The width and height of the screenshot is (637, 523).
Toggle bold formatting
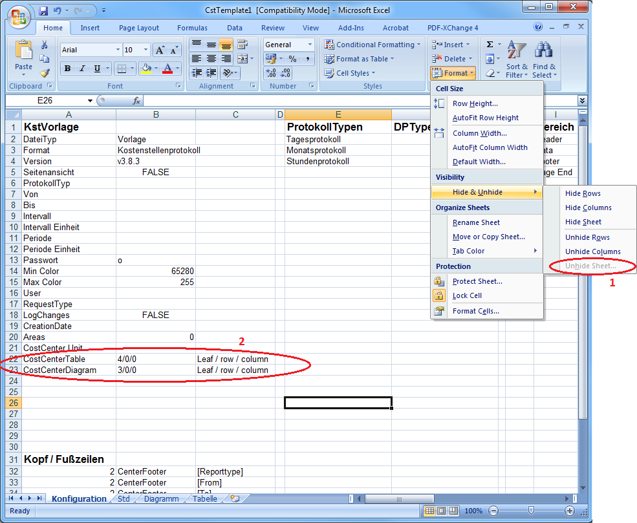pyautogui.click(x=68, y=69)
